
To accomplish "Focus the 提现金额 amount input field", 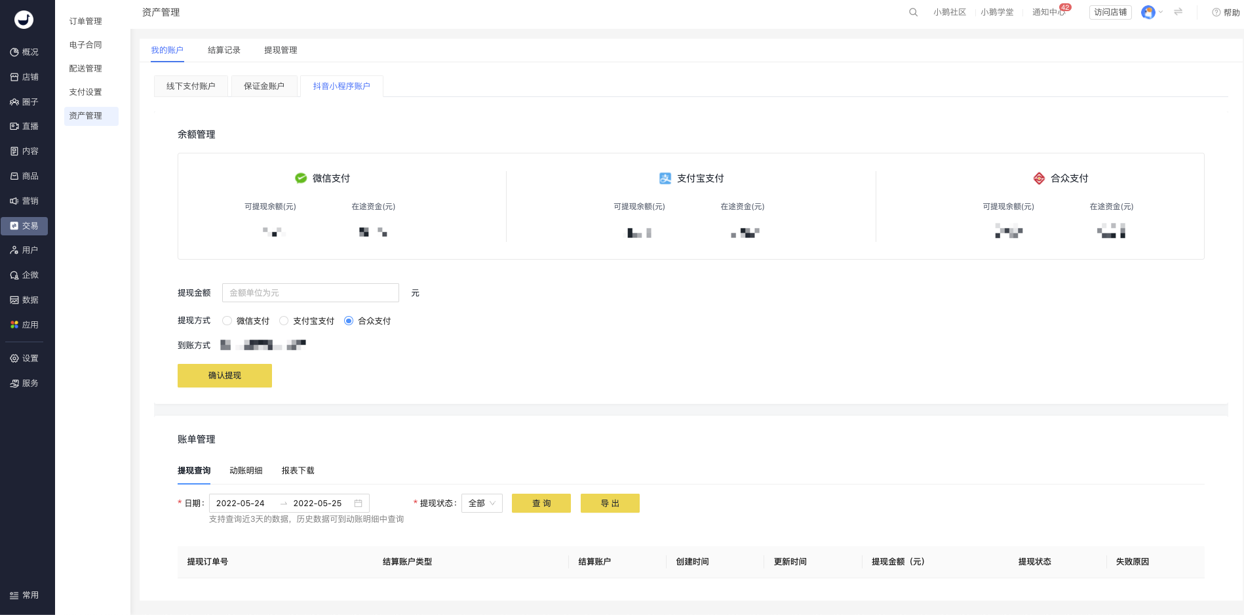I will (311, 292).
